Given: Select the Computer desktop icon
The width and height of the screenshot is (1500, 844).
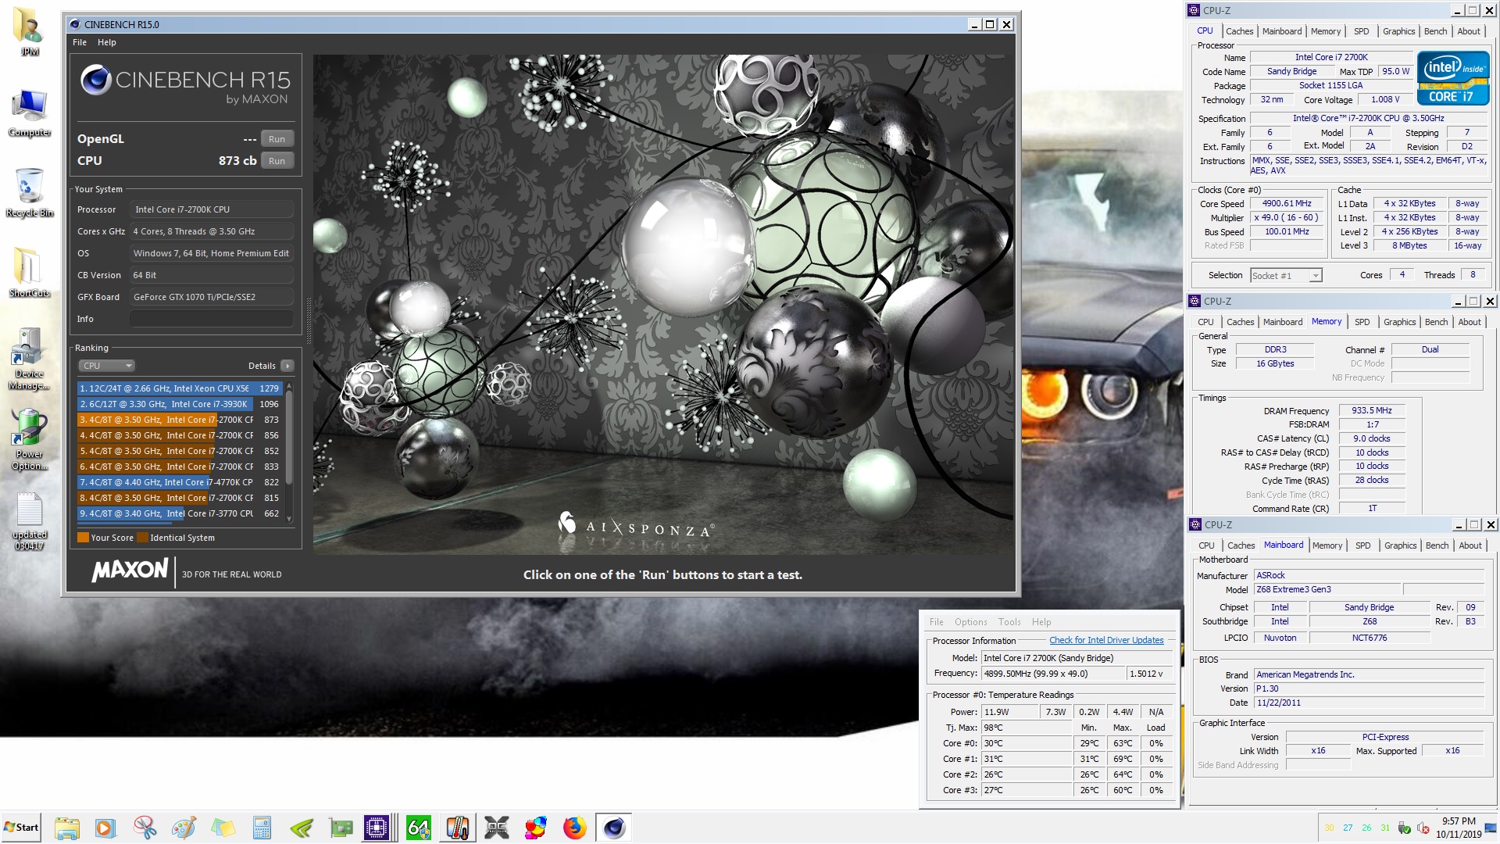Looking at the screenshot, I should coord(29,113).
